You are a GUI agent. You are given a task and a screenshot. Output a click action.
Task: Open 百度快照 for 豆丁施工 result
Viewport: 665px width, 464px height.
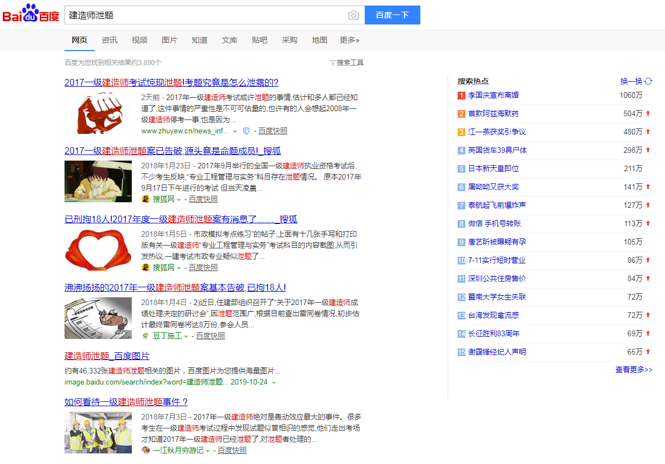(x=210, y=336)
